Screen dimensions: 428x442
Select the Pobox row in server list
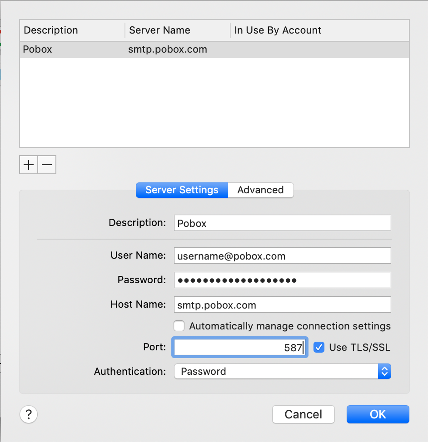point(214,49)
